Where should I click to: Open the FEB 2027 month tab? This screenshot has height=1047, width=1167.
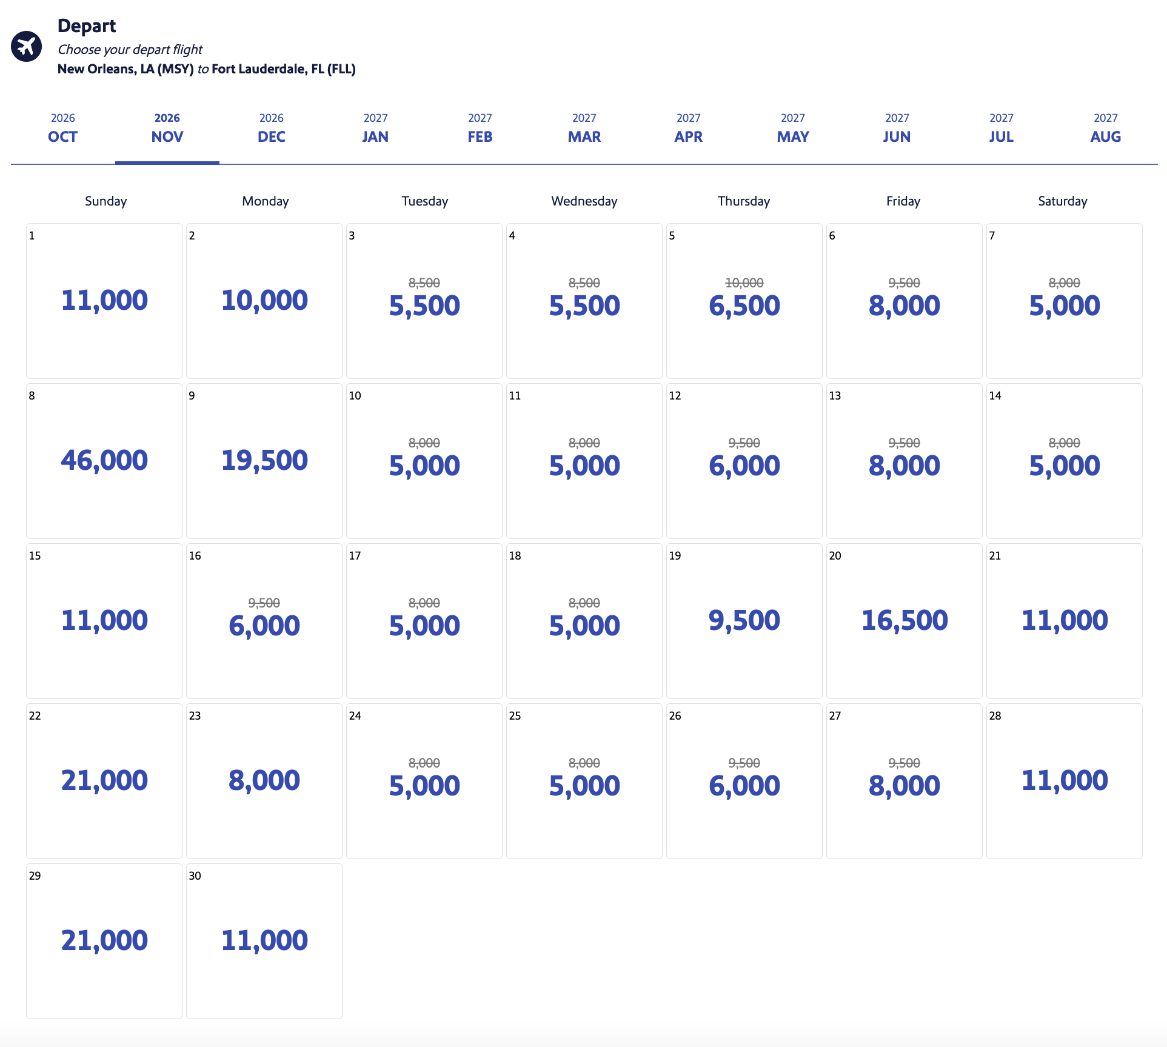click(x=480, y=129)
